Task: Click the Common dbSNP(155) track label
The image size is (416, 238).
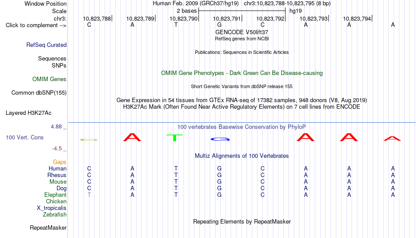Action: pyautogui.click(x=39, y=93)
